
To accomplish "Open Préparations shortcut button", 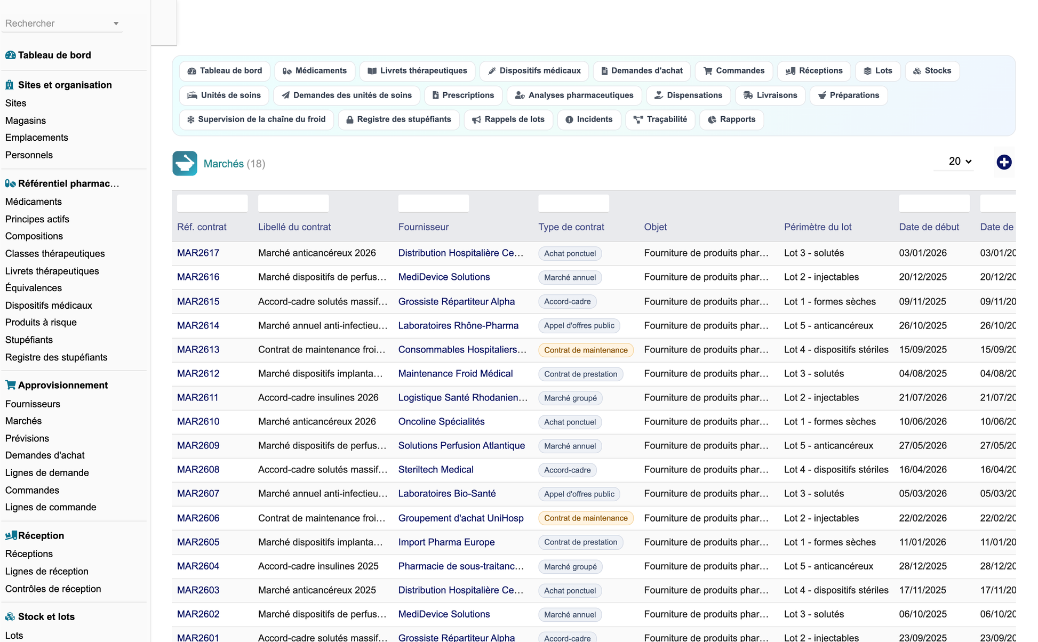I will pos(849,95).
